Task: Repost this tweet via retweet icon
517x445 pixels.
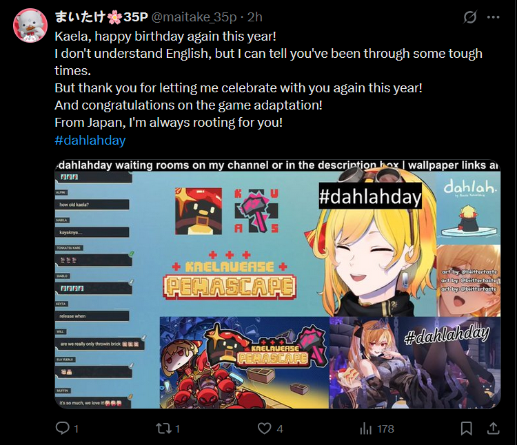Action: point(163,428)
